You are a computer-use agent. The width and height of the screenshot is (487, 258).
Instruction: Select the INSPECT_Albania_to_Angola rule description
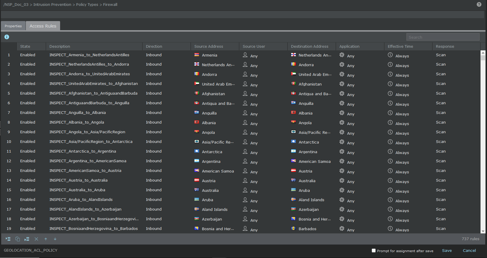click(x=77, y=122)
